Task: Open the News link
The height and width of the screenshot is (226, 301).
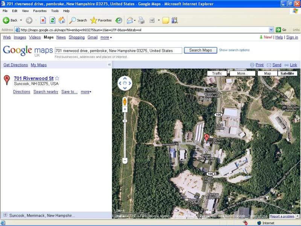Action: 61,37
